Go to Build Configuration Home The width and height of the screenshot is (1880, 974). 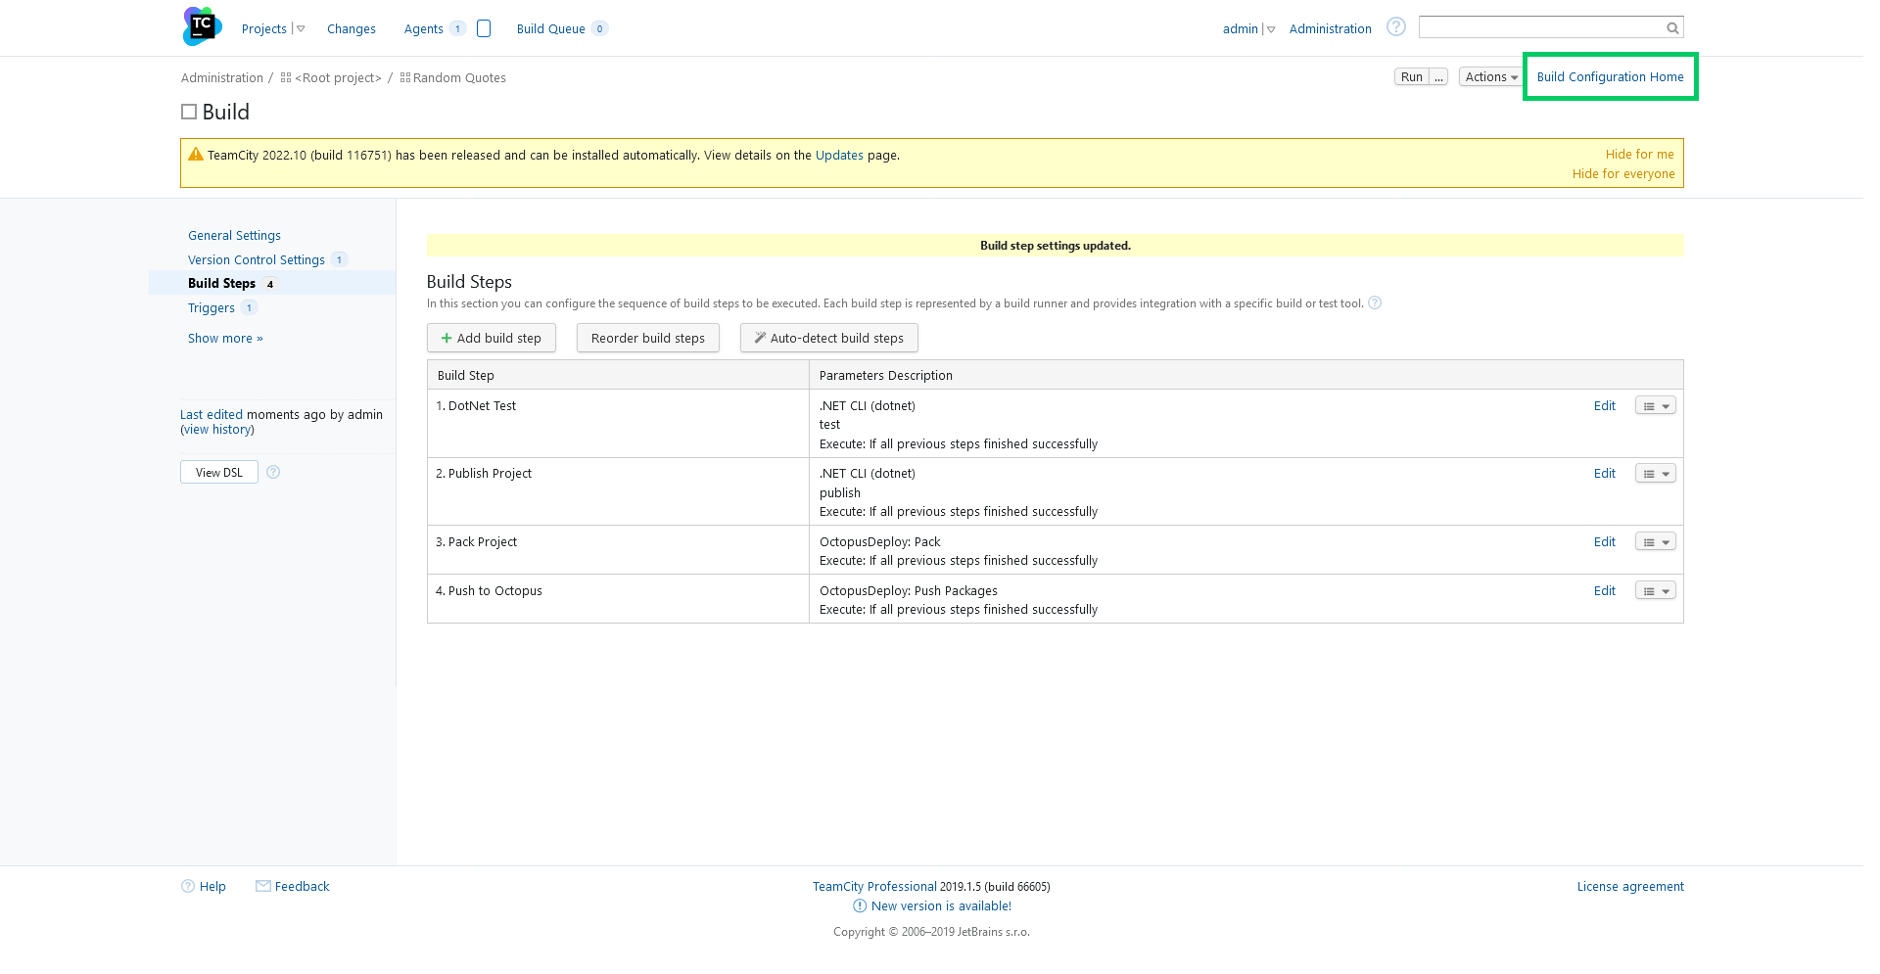[1610, 77]
